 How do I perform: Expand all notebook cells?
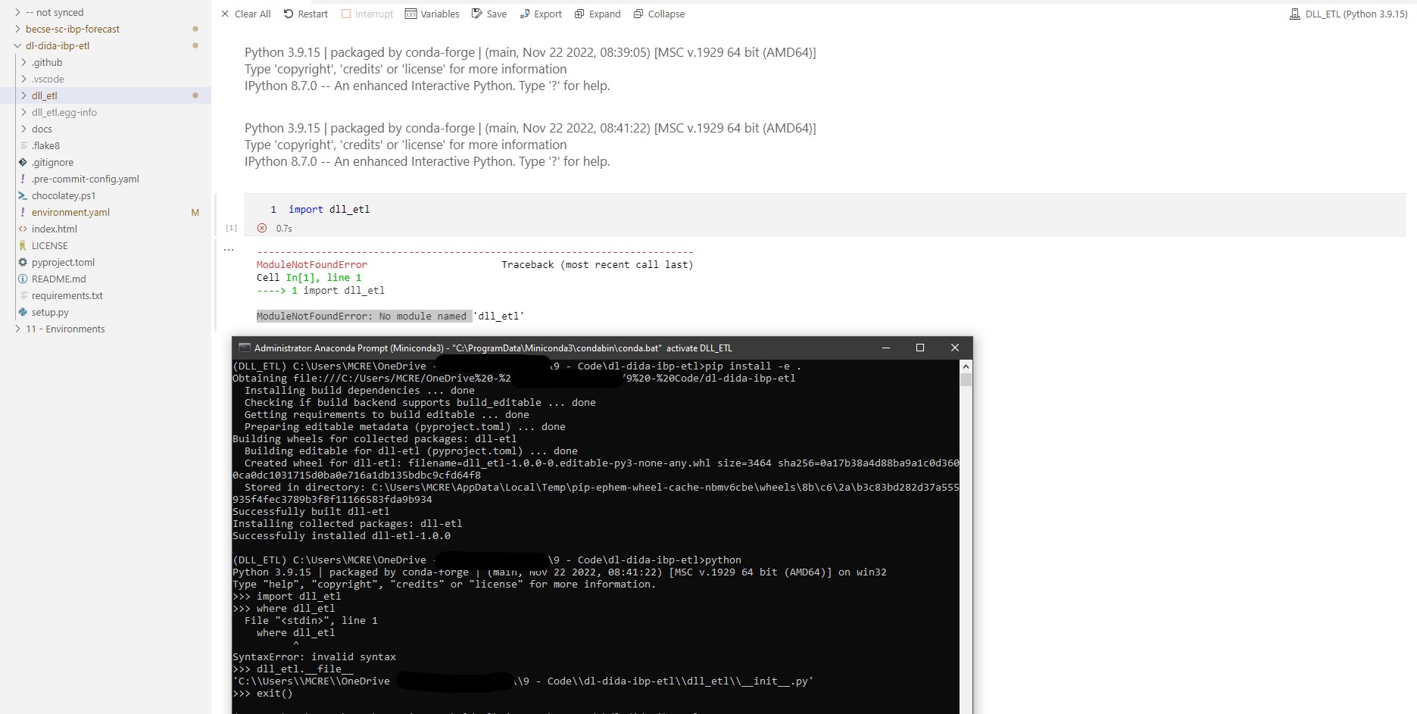pyautogui.click(x=597, y=14)
